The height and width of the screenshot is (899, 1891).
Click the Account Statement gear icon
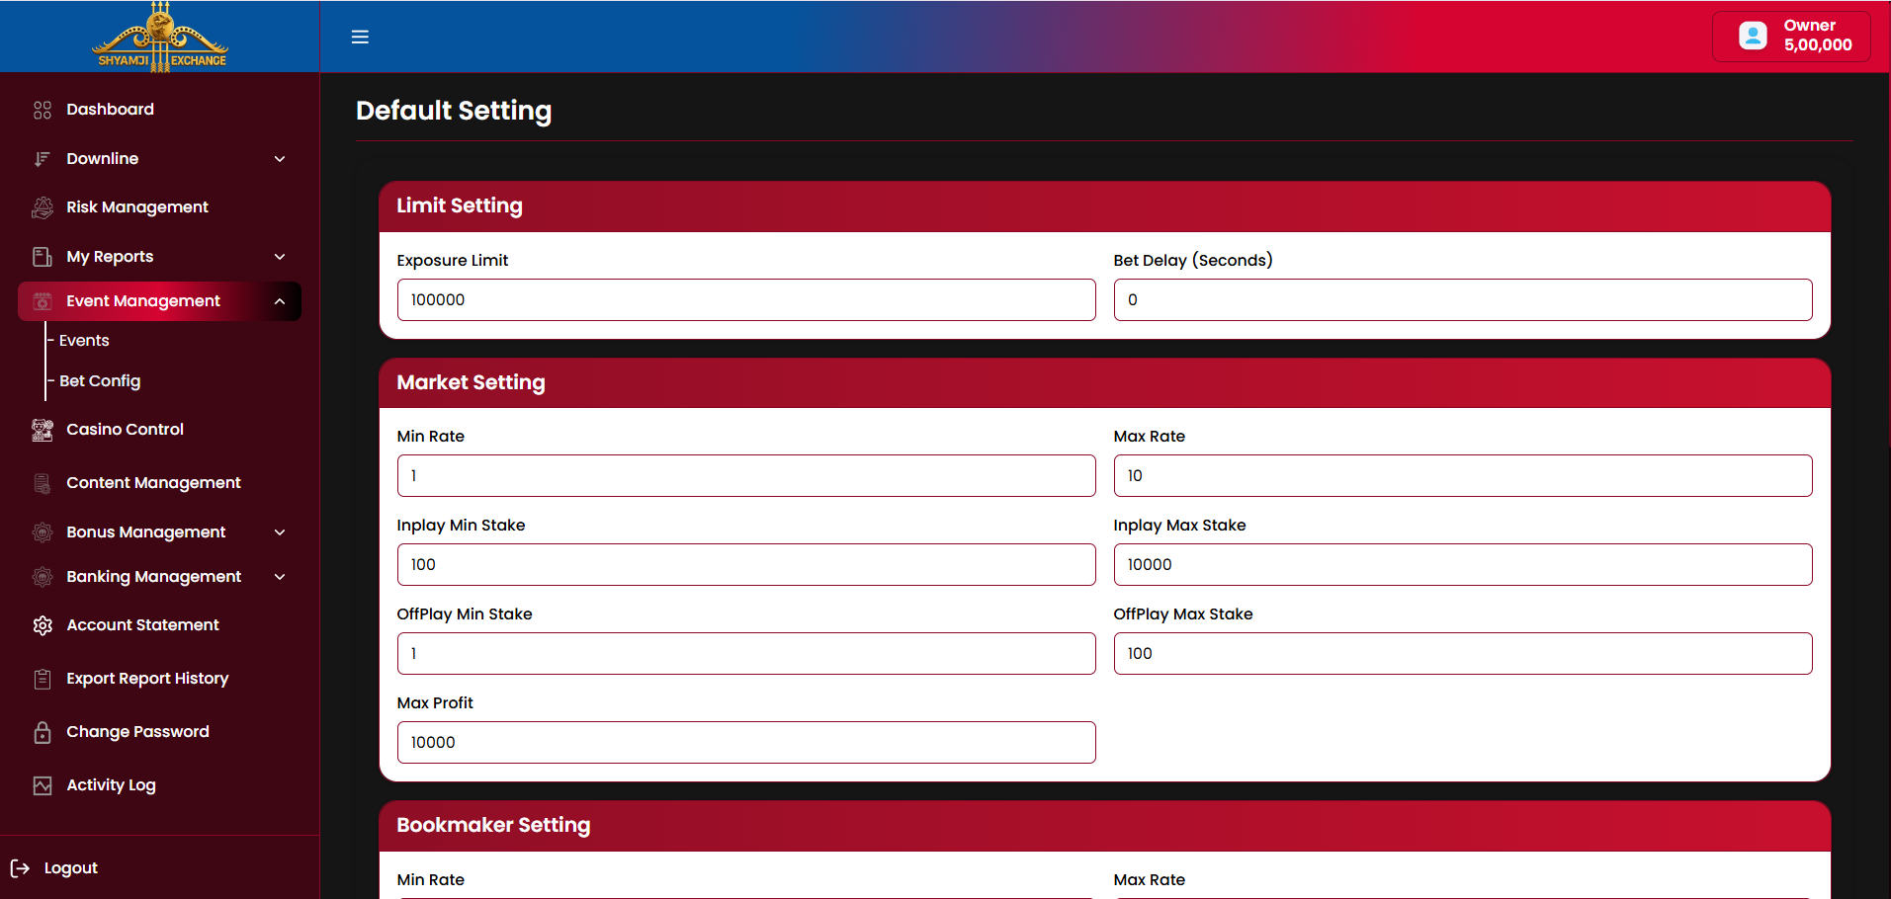point(43,625)
